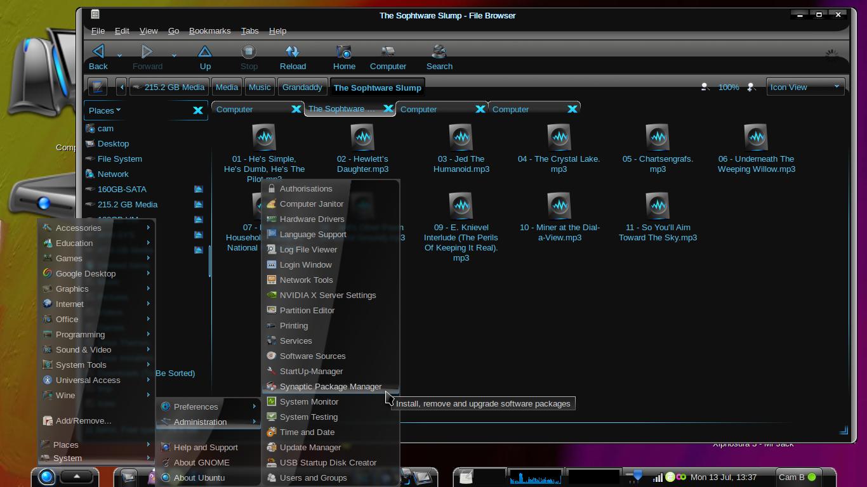Image resolution: width=867 pixels, height=487 pixels.
Task: Close the first Computer tab
Action: pyautogui.click(x=296, y=109)
